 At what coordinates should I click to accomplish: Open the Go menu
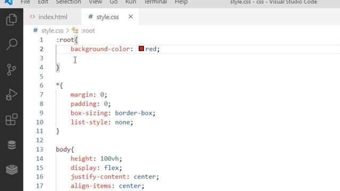click(114, 2)
